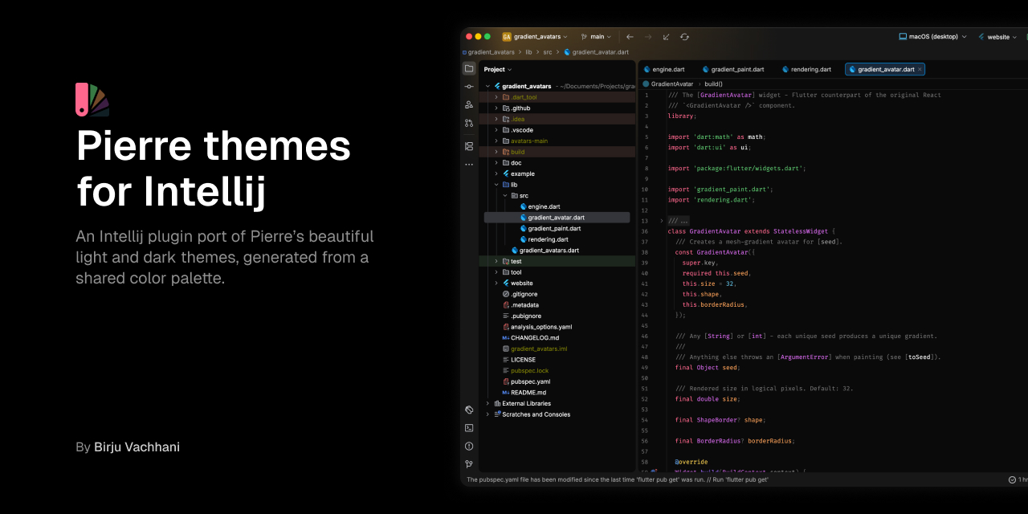Select .gitignore in the project tree
This screenshot has height=514, width=1028.
[x=520, y=294]
